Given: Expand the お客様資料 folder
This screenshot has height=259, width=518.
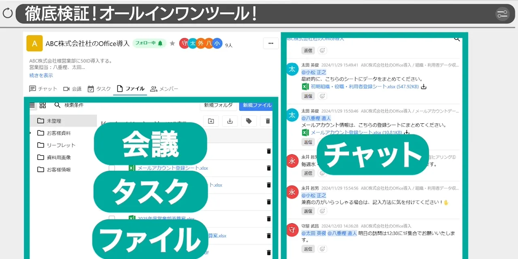Looking at the screenshot, I should 29,132.
